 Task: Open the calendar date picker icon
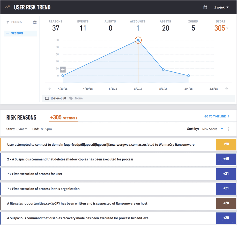pos(205,7)
